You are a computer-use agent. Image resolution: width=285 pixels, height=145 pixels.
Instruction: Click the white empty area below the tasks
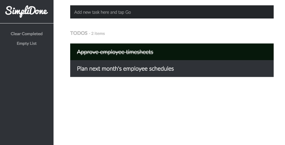(172, 111)
